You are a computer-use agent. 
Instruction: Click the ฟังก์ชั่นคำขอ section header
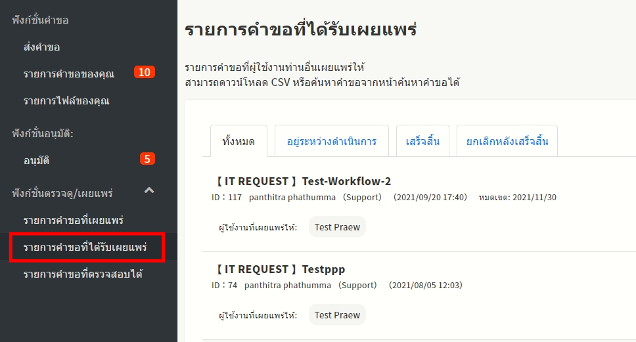tap(40, 20)
